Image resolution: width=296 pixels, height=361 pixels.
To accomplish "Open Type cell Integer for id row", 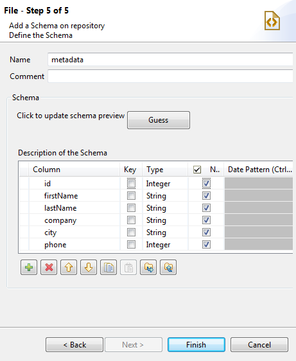I will tap(165, 184).
